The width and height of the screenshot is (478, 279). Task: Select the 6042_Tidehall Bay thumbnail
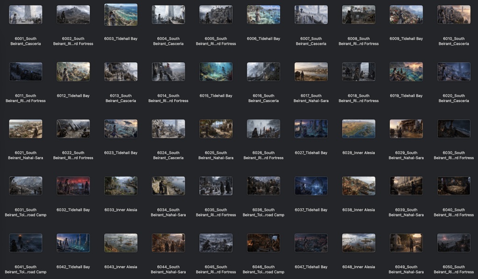click(73, 243)
